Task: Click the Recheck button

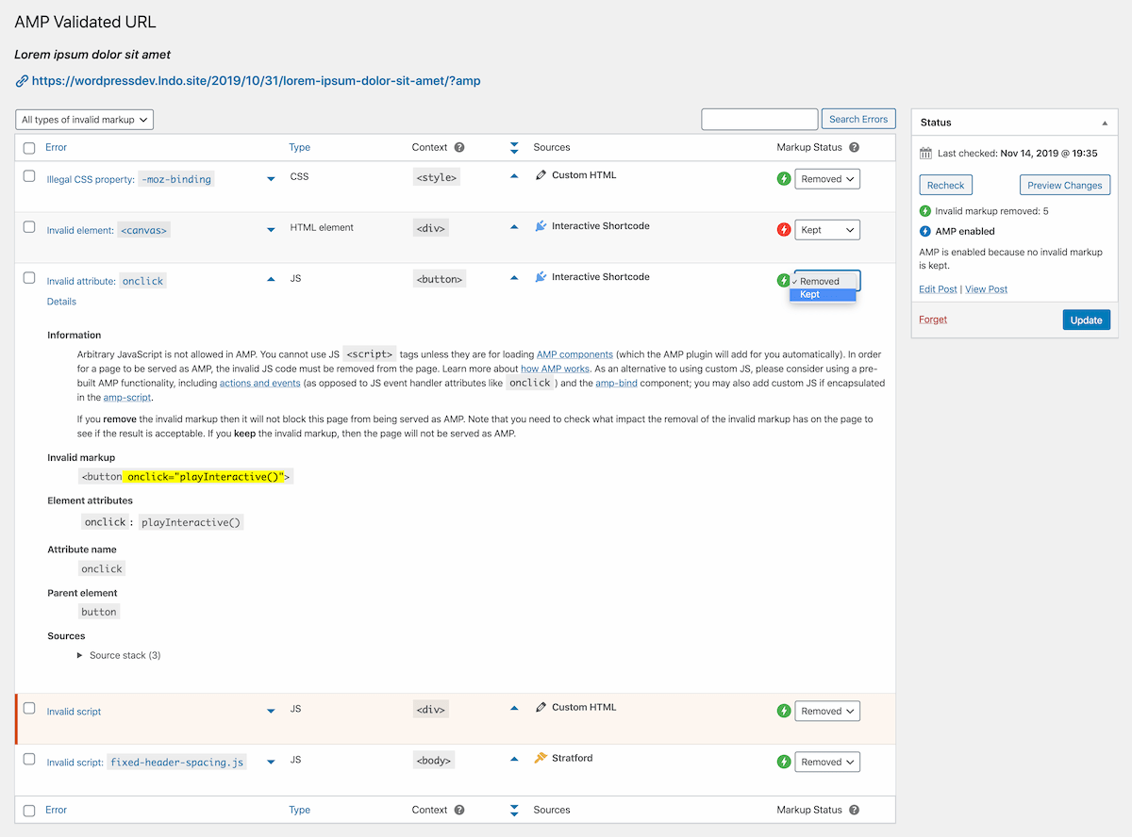Action: coord(946,185)
